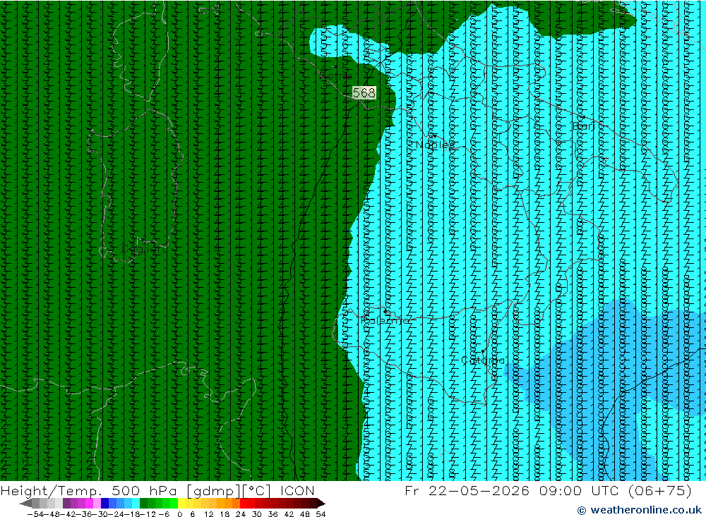Image resolution: width=706 pixels, height=517 pixels.
Task: Click the forecast date Fr 22-05-2026 text
Action: point(467,490)
